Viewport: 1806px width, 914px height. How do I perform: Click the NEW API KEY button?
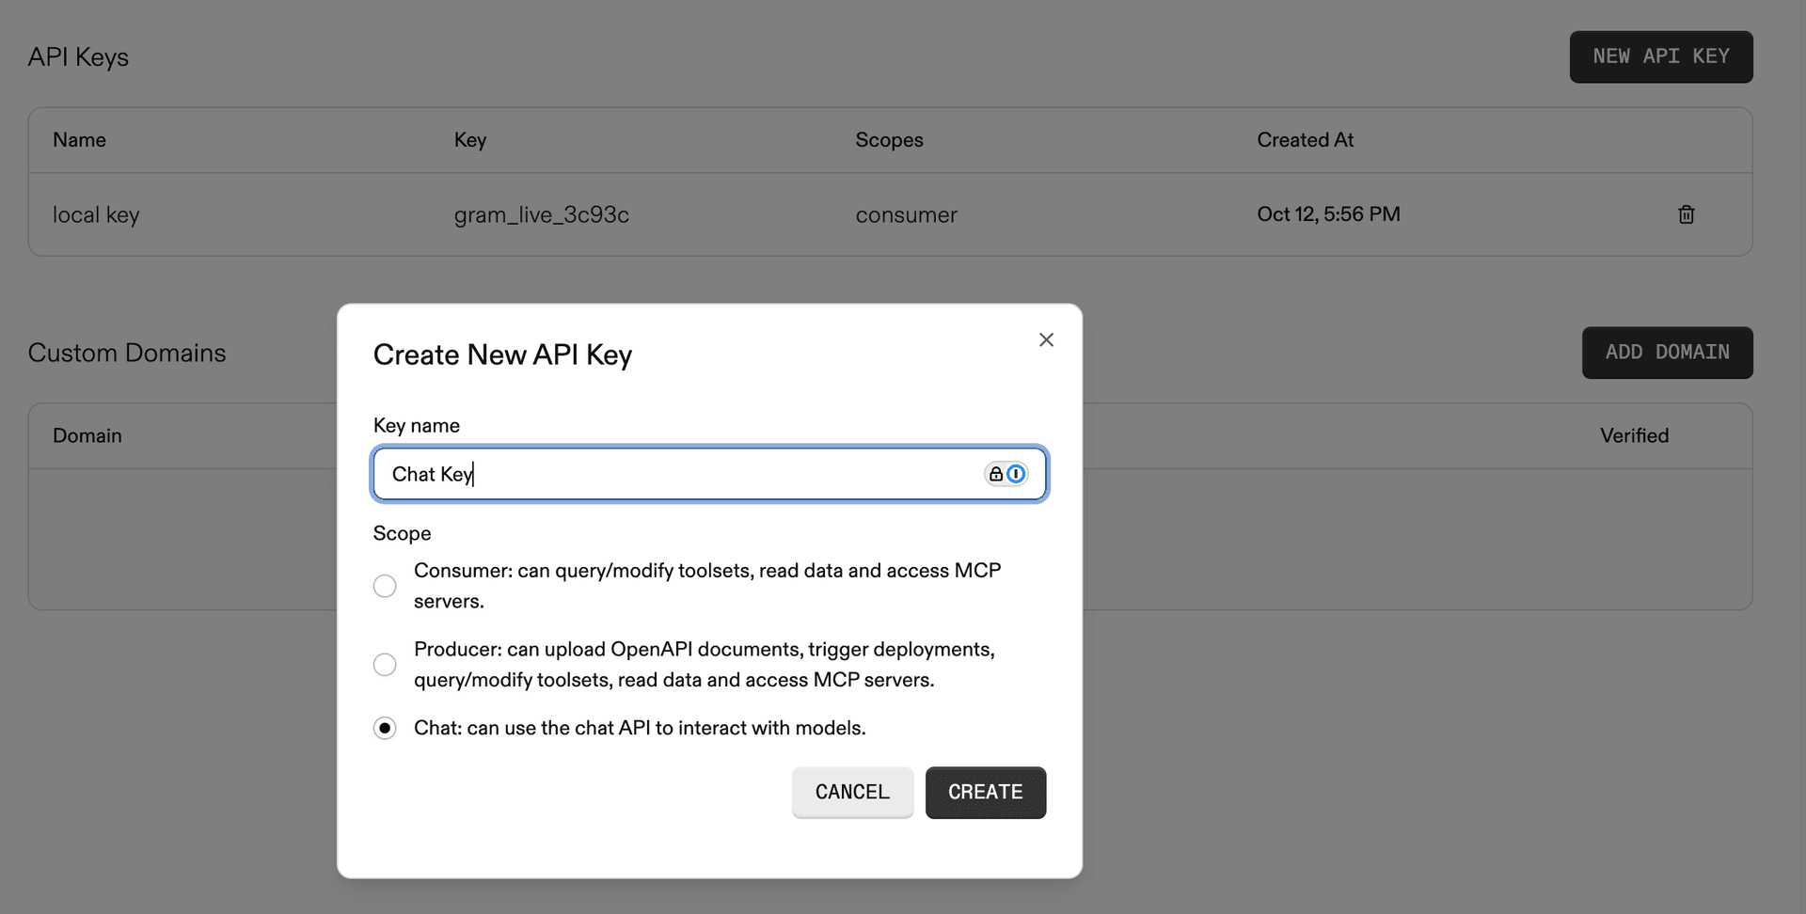1661,56
